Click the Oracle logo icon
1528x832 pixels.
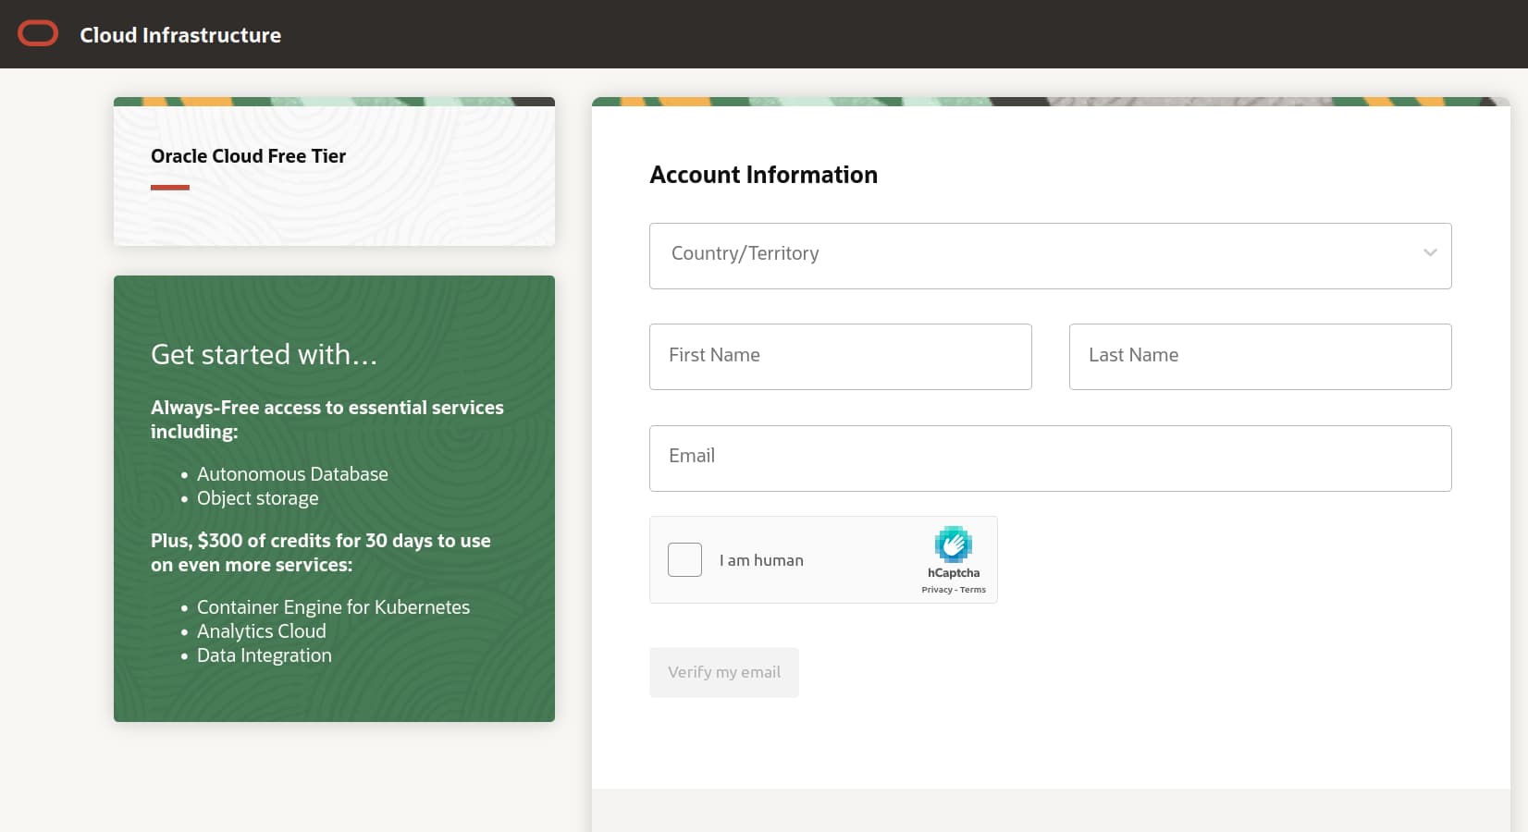[38, 34]
